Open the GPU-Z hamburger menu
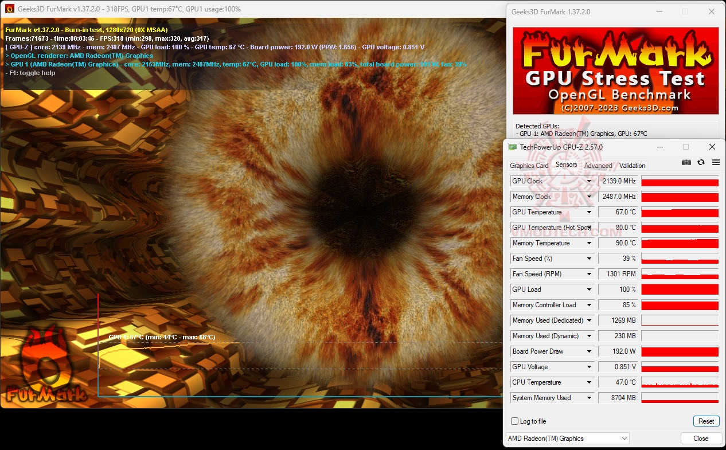The height and width of the screenshot is (450, 726). 715,162
